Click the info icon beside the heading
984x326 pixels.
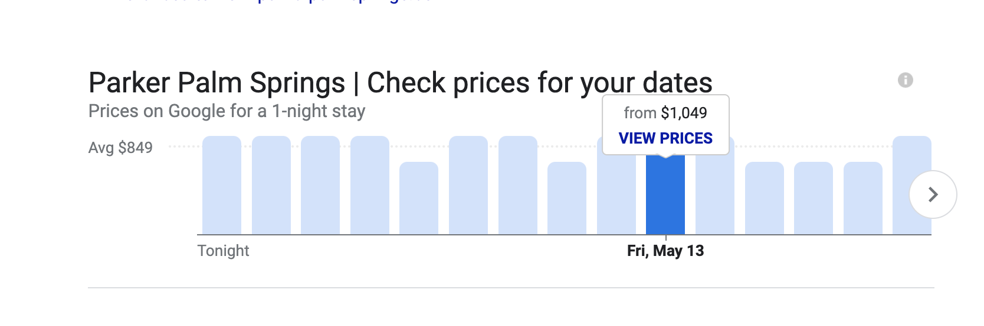[x=906, y=80]
